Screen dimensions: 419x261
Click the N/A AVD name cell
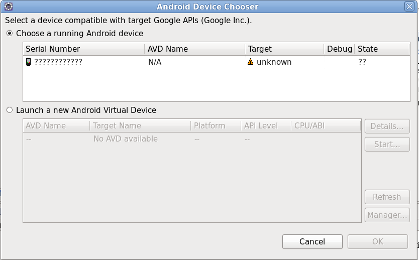point(155,62)
